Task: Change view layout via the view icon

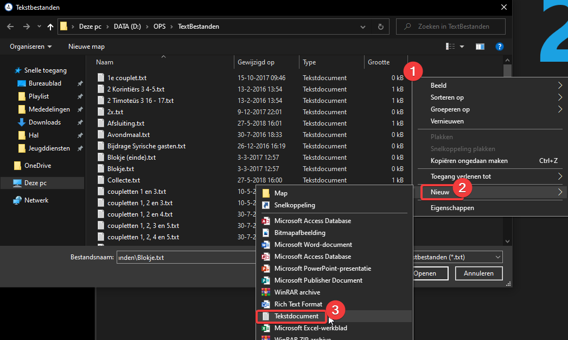Action: [x=450, y=47]
